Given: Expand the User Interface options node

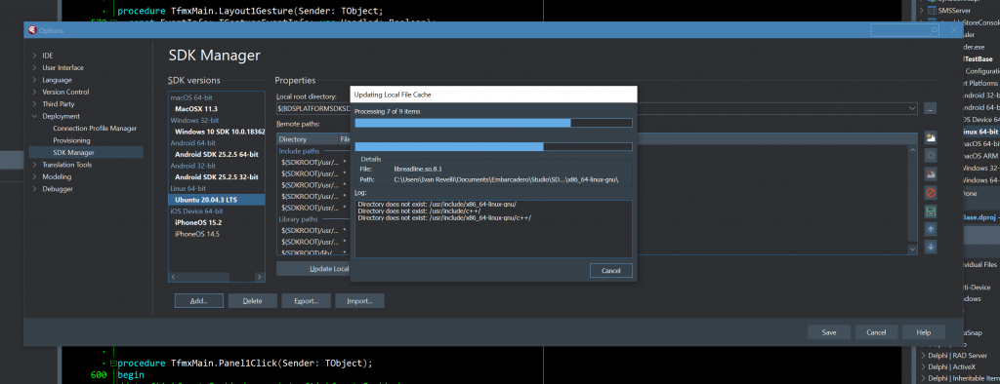Looking at the screenshot, I should [34, 67].
